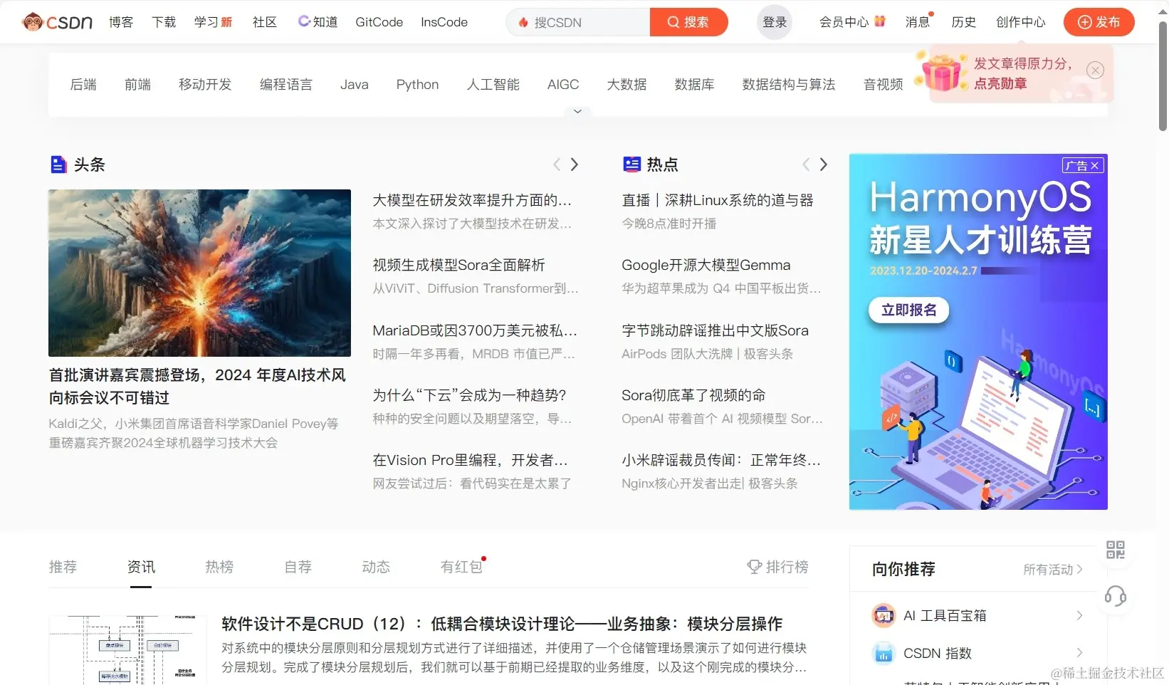1169x685 pixels.
Task: Open the 消息 messages link
Action: pyautogui.click(x=918, y=22)
